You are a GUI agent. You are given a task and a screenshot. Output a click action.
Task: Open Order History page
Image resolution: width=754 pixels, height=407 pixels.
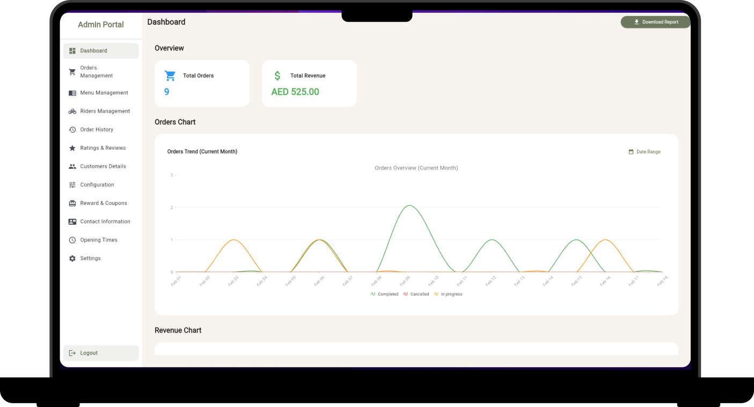point(101,130)
